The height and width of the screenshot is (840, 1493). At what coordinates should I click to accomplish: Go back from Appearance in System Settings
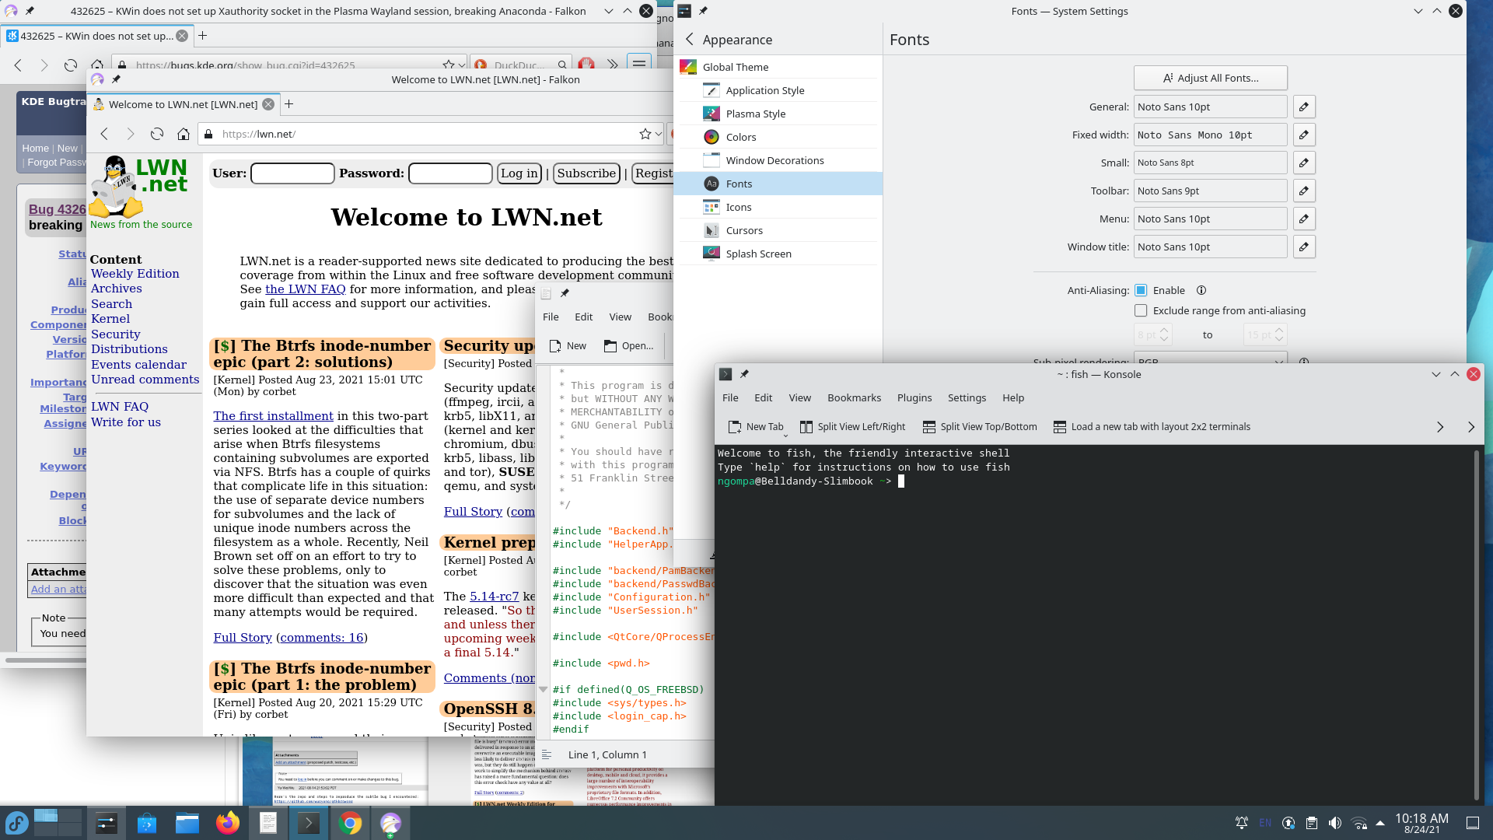point(690,40)
